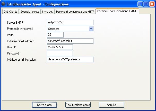
Task: Click into the Password field
Action: point(60,53)
